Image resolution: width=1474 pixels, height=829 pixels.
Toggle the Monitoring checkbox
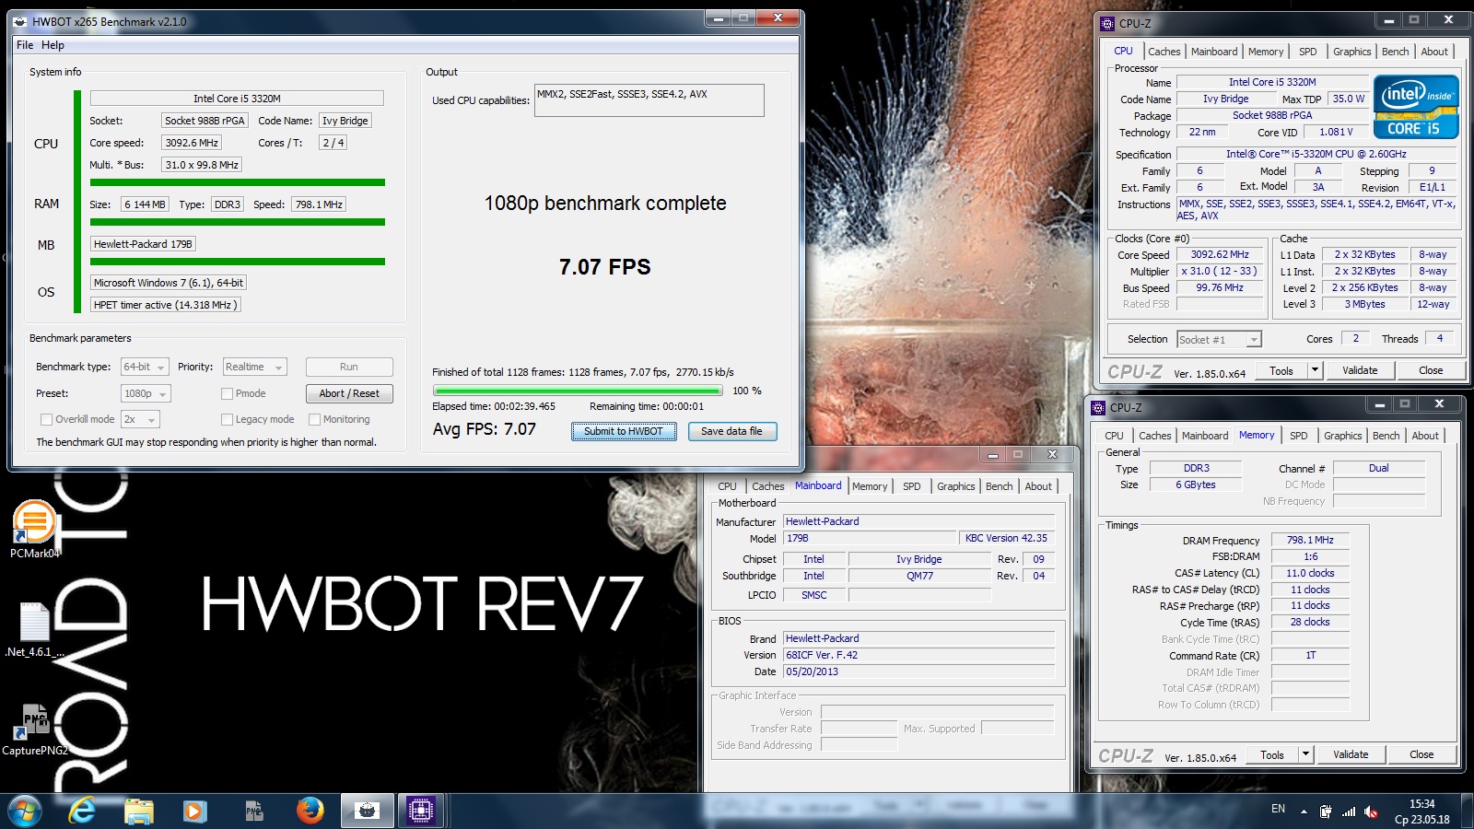click(x=314, y=419)
